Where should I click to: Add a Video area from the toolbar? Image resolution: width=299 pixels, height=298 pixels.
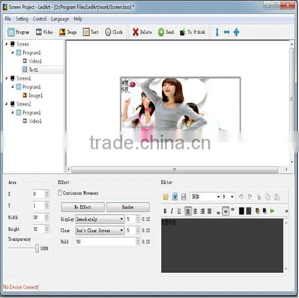click(39, 32)
